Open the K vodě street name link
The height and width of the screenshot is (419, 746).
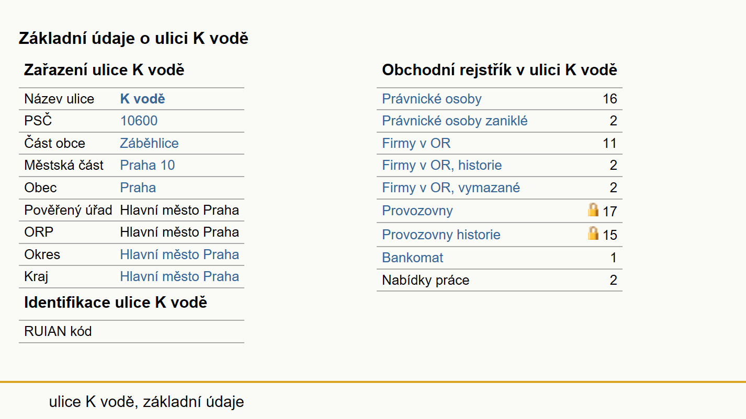[x=142, y=99]
